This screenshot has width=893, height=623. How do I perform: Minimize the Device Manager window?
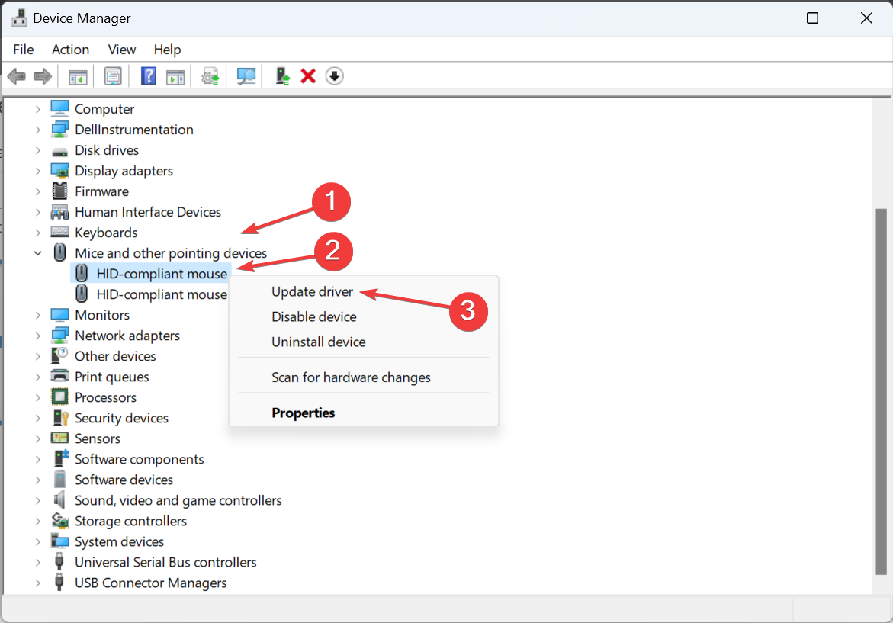[x=759, y=18]
